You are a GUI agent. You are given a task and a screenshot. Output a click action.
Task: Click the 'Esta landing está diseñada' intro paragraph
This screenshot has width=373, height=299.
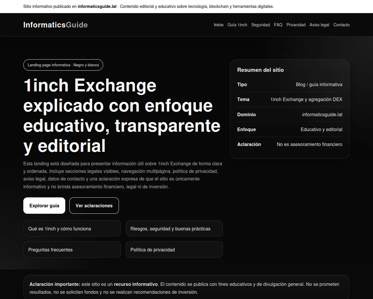click(123, 175)
